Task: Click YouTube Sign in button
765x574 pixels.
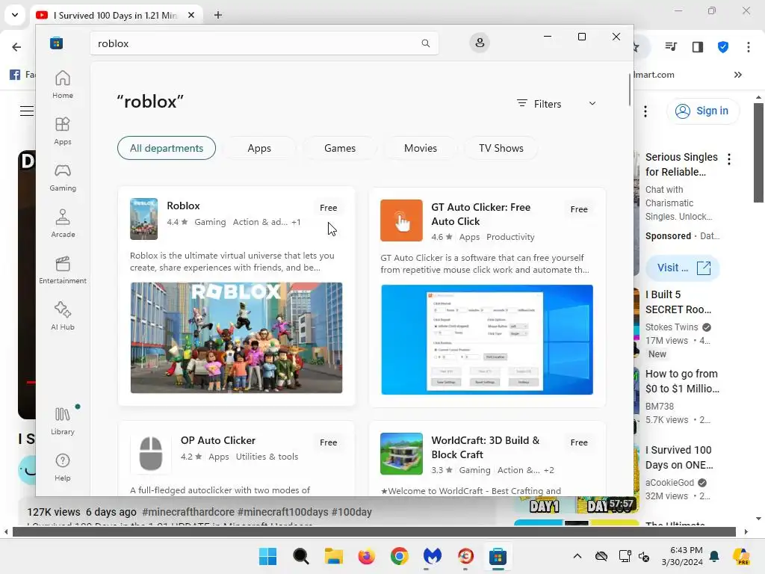Action: pos(702,111)
